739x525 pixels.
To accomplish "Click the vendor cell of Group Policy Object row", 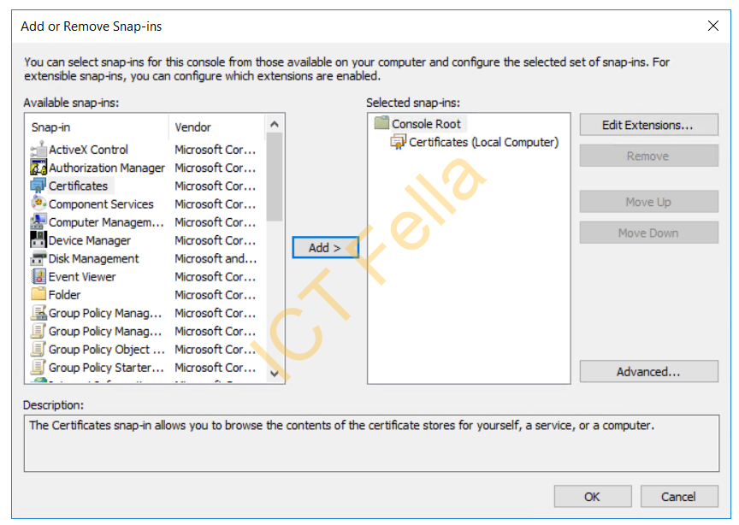I will 216,349.
